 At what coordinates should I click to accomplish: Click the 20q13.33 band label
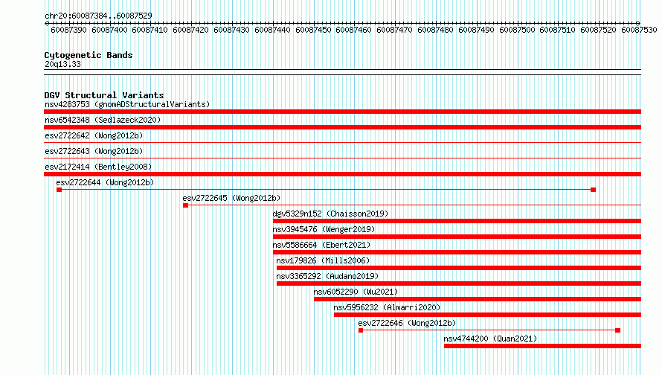coord(62,64)
